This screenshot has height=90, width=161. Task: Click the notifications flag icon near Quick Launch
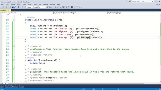[126, 1]
